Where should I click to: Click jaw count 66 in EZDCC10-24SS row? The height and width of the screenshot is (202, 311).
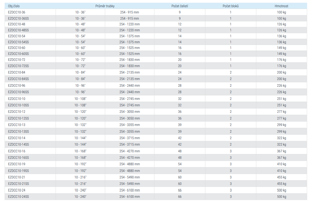[x=180, y=197]
